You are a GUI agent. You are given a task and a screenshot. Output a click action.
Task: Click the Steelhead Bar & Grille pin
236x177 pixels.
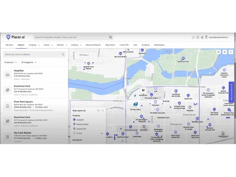tap(176, 91)
